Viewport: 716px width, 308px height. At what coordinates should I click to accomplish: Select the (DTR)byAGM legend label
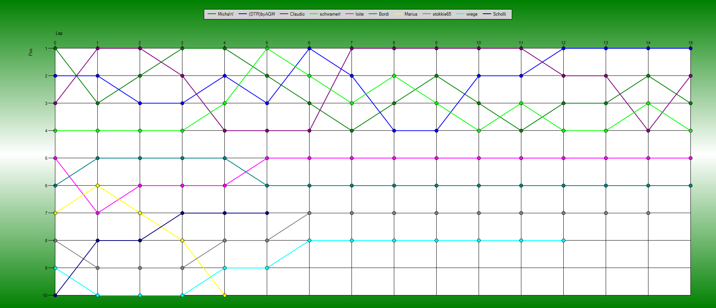[x=261, y=14]
